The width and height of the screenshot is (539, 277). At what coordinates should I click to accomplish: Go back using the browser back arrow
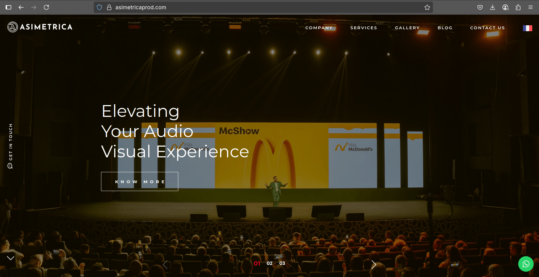point(21,7)
